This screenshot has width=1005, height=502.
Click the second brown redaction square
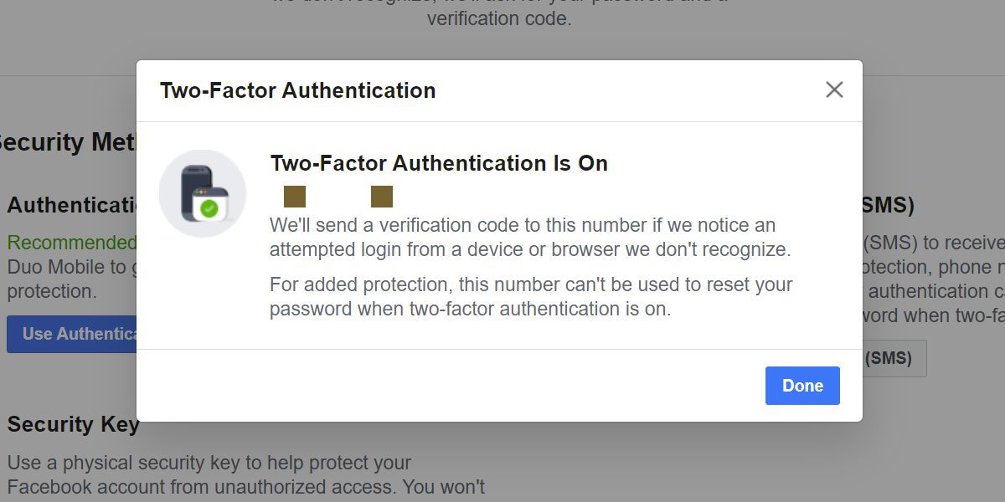(x=382, y=197)
